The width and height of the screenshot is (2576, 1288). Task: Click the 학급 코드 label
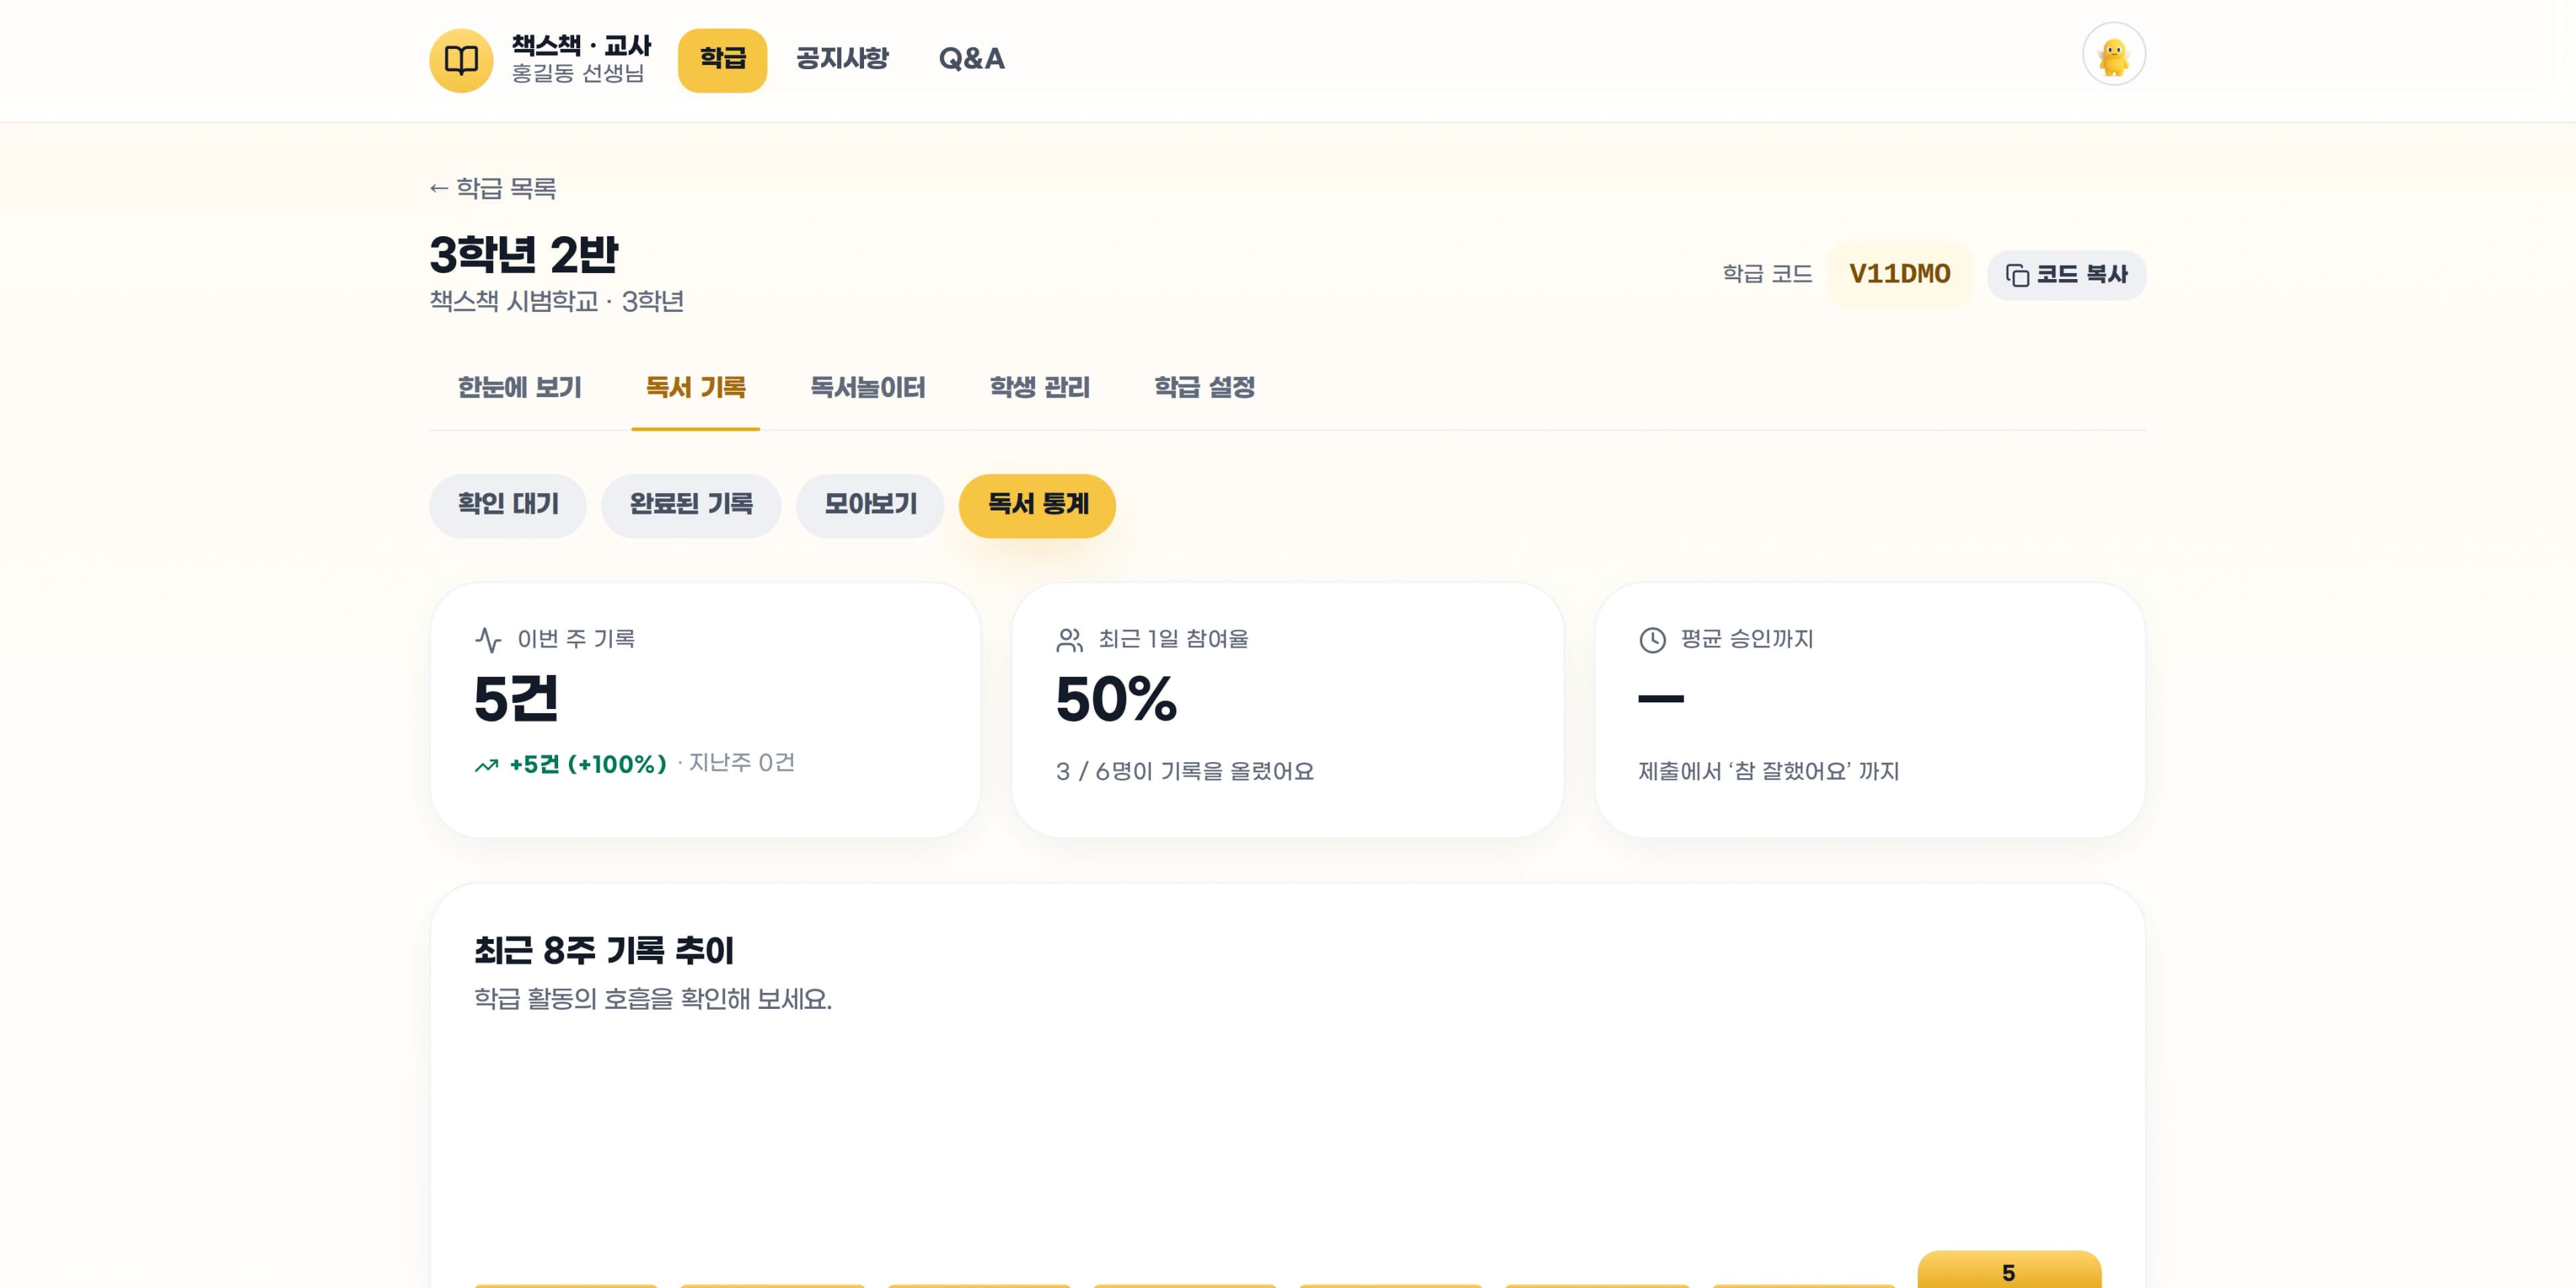pos(1767,275)
